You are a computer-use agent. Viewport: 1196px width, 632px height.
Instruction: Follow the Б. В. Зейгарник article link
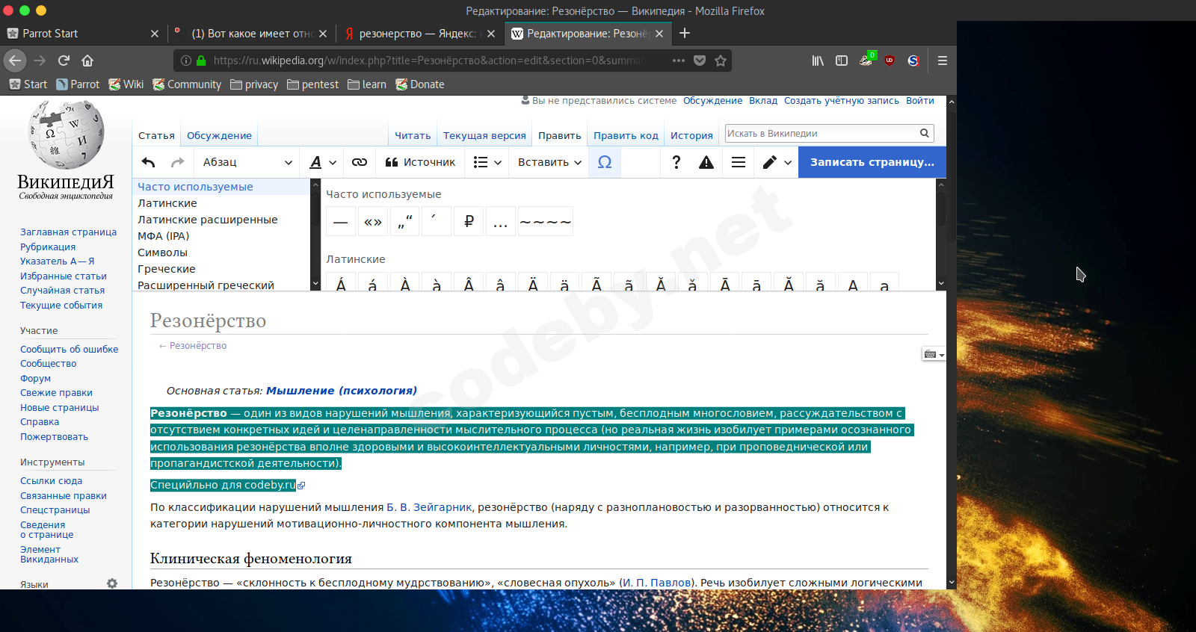[x=429, y=507]
